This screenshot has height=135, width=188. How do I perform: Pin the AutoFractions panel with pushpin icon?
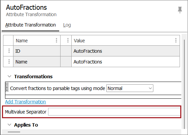180,10
